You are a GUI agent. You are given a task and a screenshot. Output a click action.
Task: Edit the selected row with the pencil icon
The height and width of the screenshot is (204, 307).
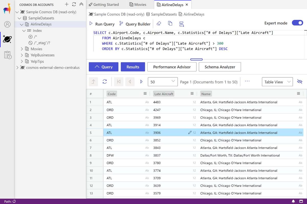pyautogui.click(x=190, y=133)
